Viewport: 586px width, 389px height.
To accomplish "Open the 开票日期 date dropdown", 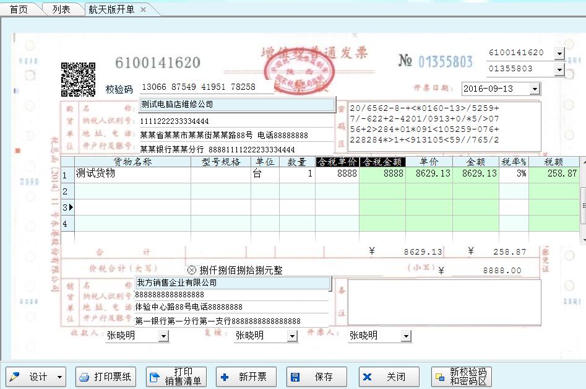I will (534, 89).
